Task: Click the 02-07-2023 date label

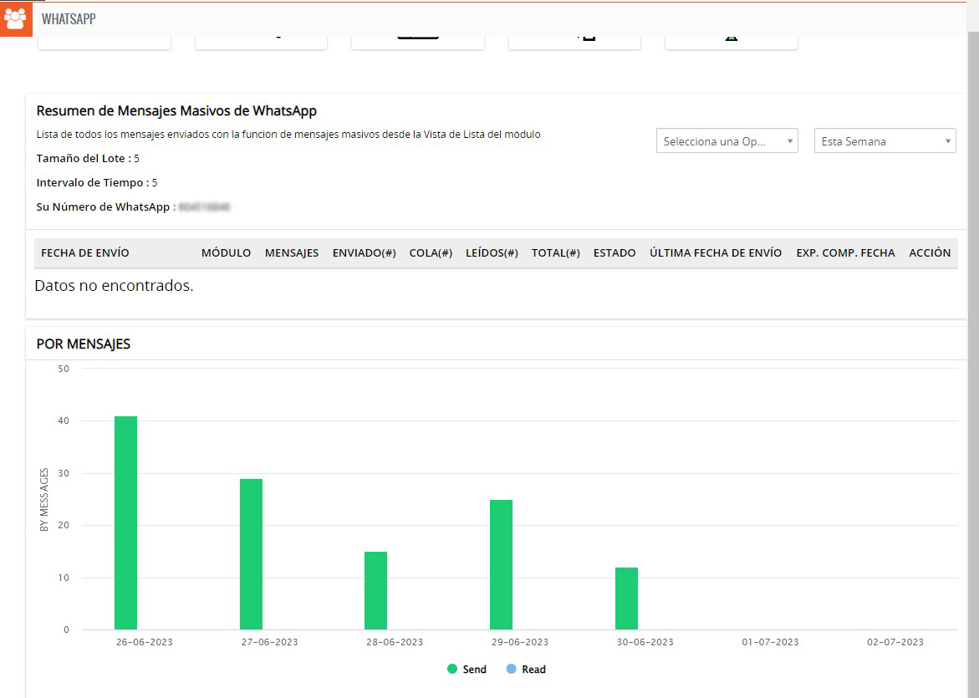Action: 895,642
